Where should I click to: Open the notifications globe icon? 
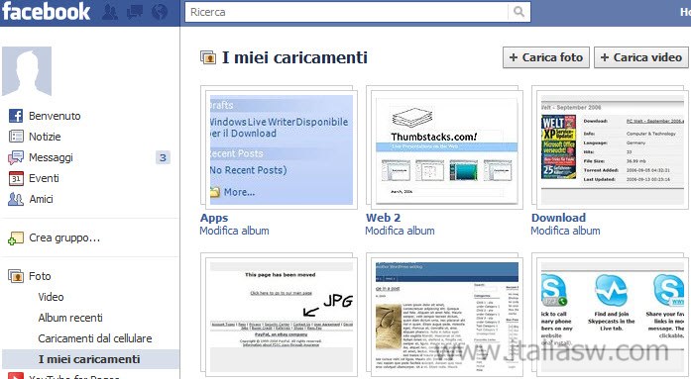coord(160,12)
